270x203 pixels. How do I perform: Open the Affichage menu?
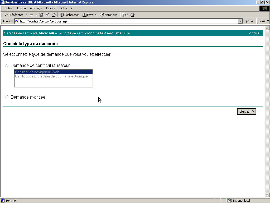(x=36, y=8)
